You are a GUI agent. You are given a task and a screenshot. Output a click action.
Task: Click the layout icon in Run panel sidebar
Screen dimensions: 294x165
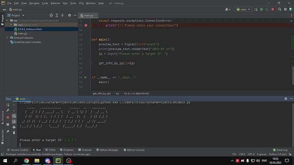coord(8,124)
